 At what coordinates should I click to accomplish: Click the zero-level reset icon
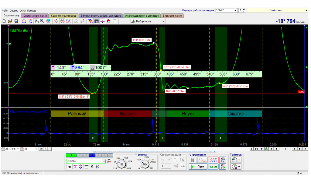82,21
